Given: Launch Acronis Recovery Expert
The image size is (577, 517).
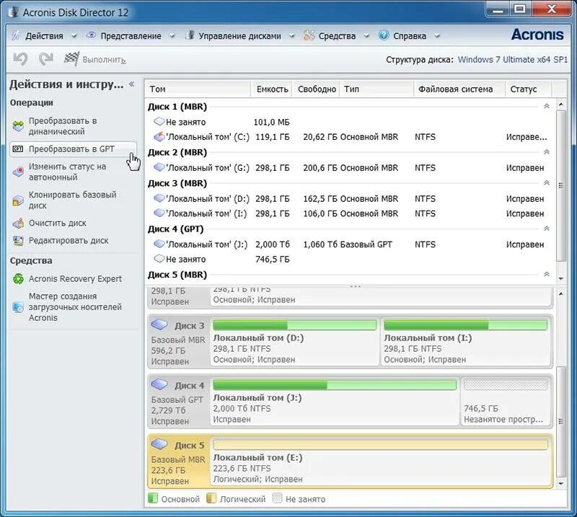Looking at the screenshot, I should click(x=75, y=278).
